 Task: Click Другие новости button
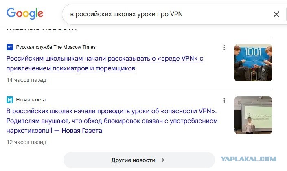coord(139,160)
